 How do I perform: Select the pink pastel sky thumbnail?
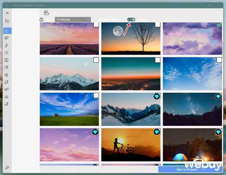point(69,145)
